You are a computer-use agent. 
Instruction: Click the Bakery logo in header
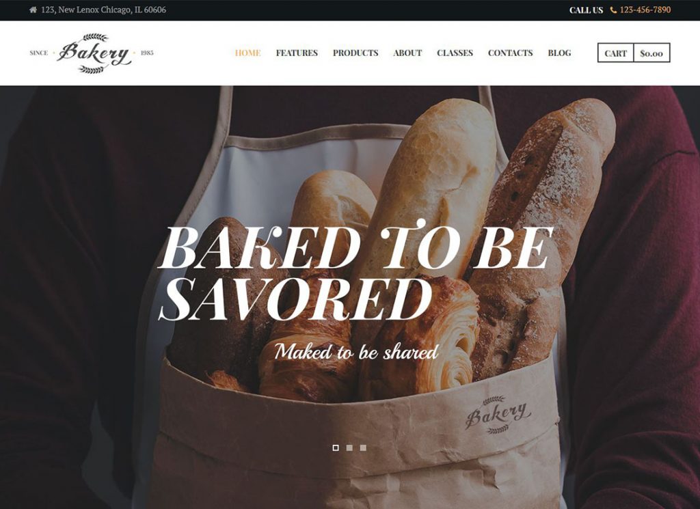(x=92, y=53)
